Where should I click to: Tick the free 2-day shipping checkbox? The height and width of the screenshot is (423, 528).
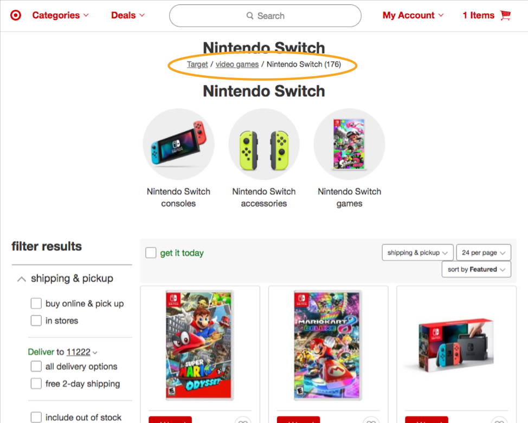(36, 383)
